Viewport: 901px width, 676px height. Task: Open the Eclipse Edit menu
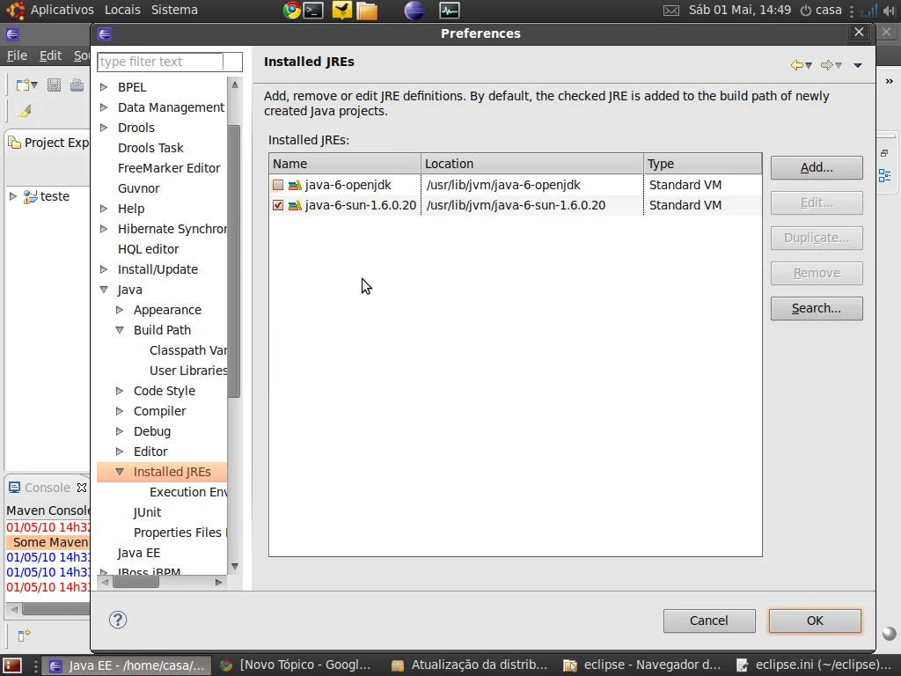click(50, 55)
